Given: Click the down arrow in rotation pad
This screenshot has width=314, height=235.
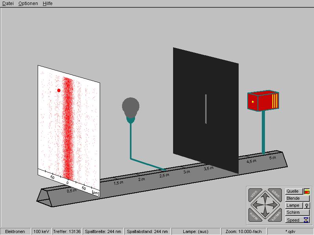Looking at the screenshot, I should [265, 212].
